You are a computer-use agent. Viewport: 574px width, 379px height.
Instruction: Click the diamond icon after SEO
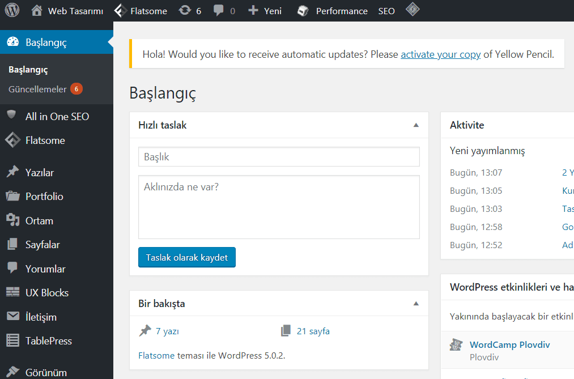[413, 9]
